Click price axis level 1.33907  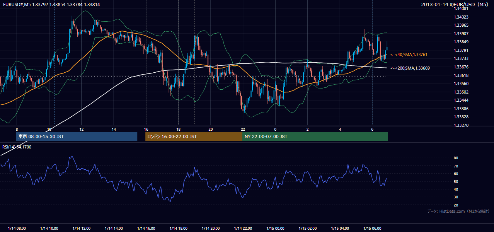[462, 34]
